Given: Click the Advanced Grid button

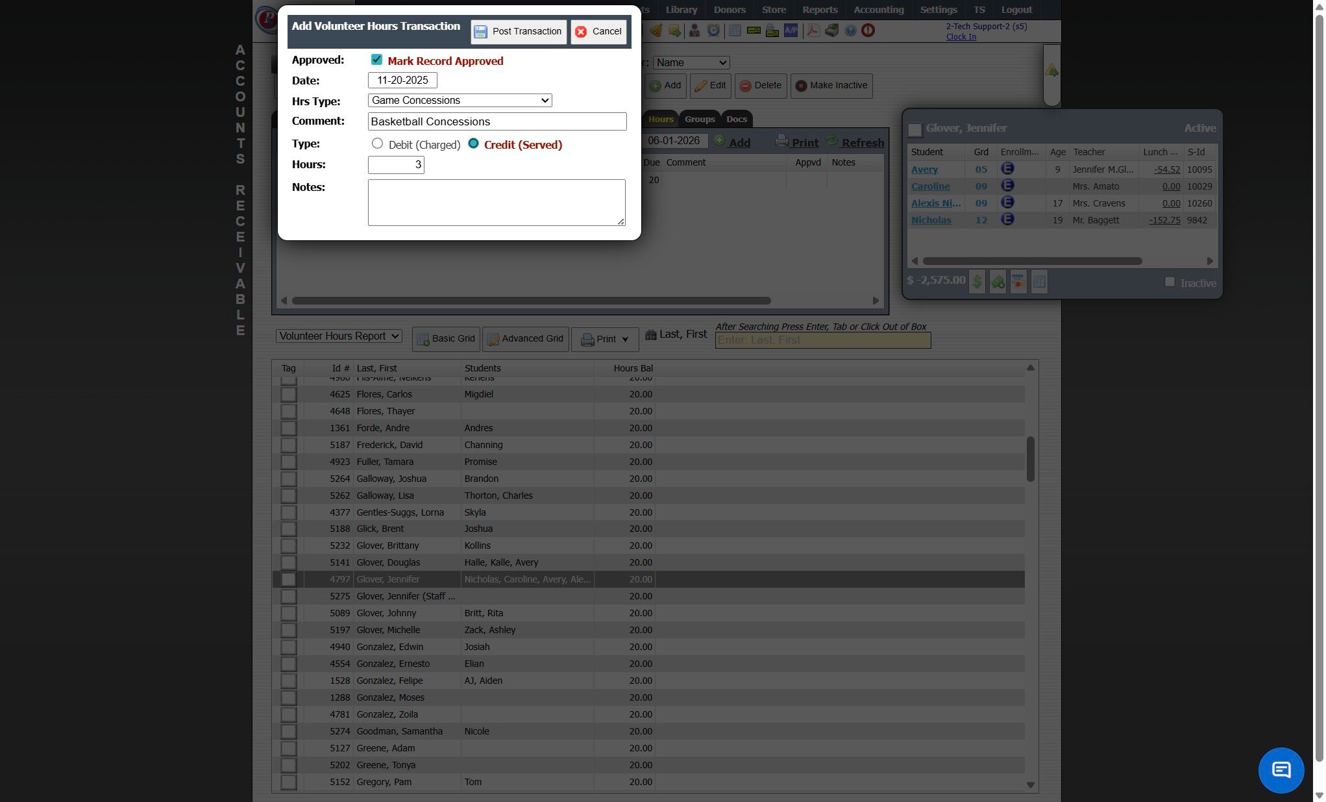Looking at the screenshot, I should pyautogui.click(x=526, y=339).
